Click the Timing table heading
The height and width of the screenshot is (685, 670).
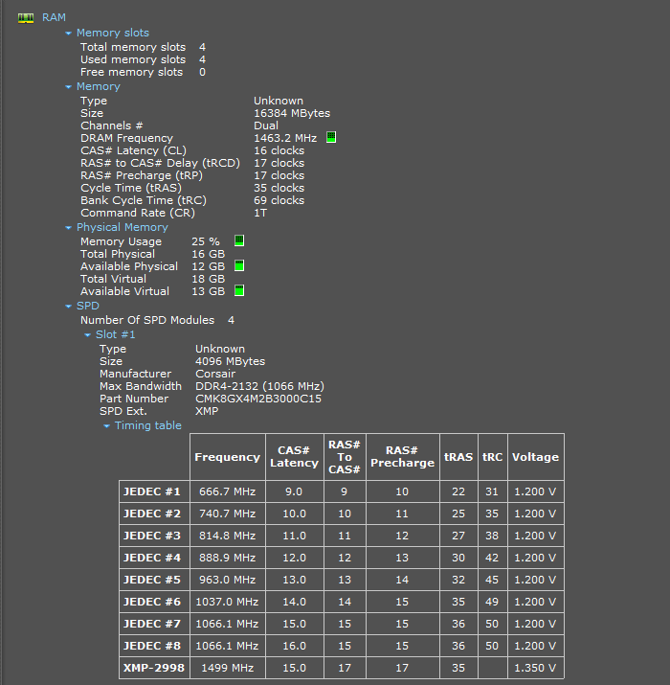148,425
